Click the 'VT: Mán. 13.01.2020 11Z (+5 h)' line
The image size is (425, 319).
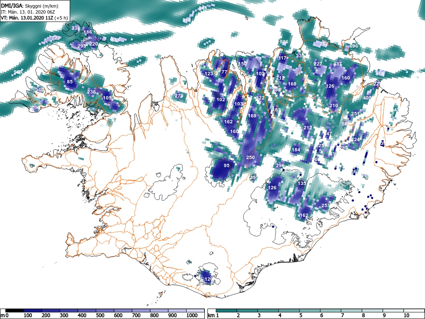pos(34,18)
